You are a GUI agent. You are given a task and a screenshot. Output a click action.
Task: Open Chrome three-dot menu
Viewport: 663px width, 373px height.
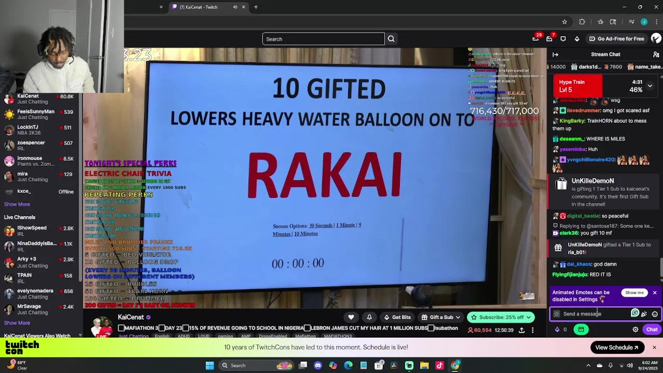656,22
